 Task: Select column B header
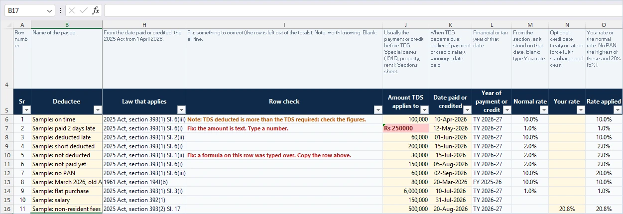(67, 25)
